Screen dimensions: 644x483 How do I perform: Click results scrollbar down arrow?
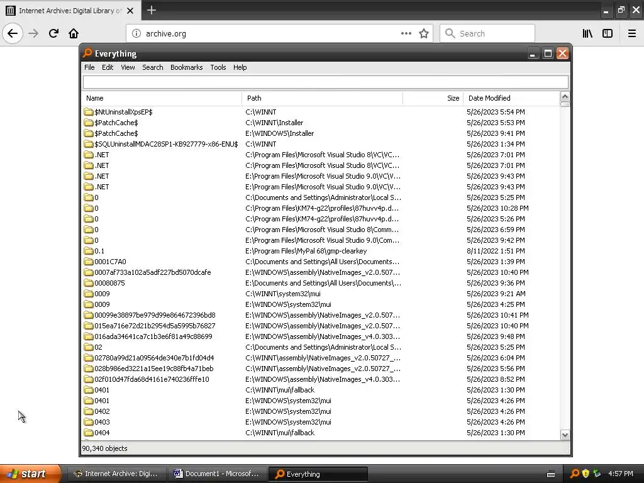(x=565, y=435)
